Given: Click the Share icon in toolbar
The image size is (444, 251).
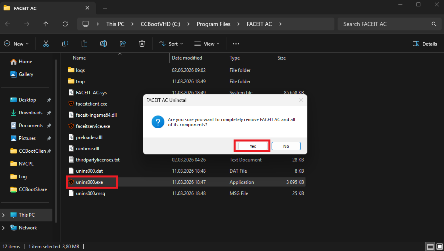Looking at the screenshot, I should pyautogui.click(x=123, y=44).
